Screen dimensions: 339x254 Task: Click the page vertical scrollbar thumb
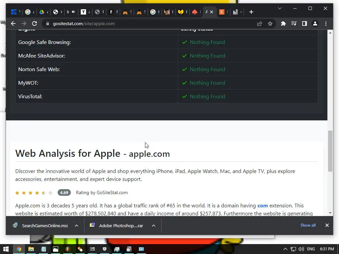[x=330, y=151]
